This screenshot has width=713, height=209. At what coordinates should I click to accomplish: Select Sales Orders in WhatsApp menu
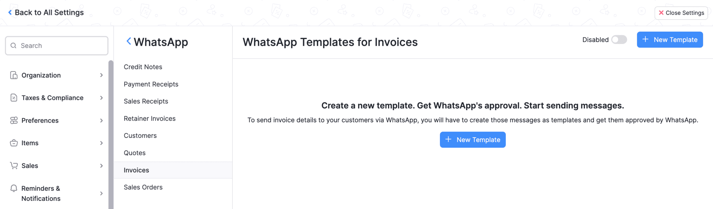[x=143, y=187]
